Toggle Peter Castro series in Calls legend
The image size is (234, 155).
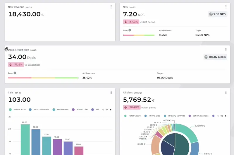[17, 110]
